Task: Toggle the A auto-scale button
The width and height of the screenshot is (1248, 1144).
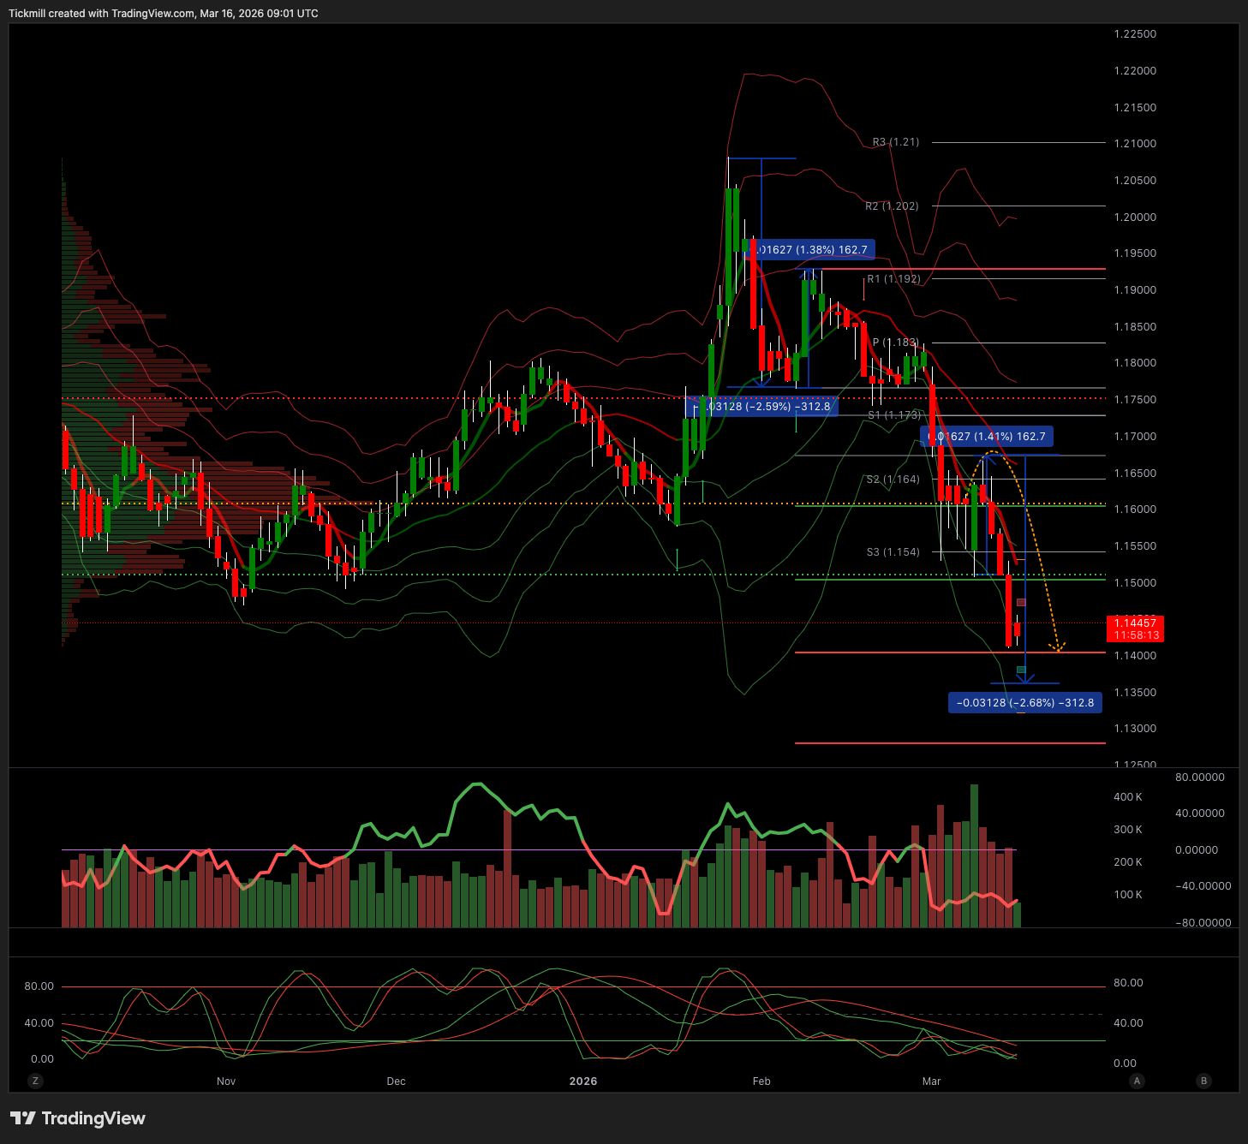Action: [1137, 1081]
